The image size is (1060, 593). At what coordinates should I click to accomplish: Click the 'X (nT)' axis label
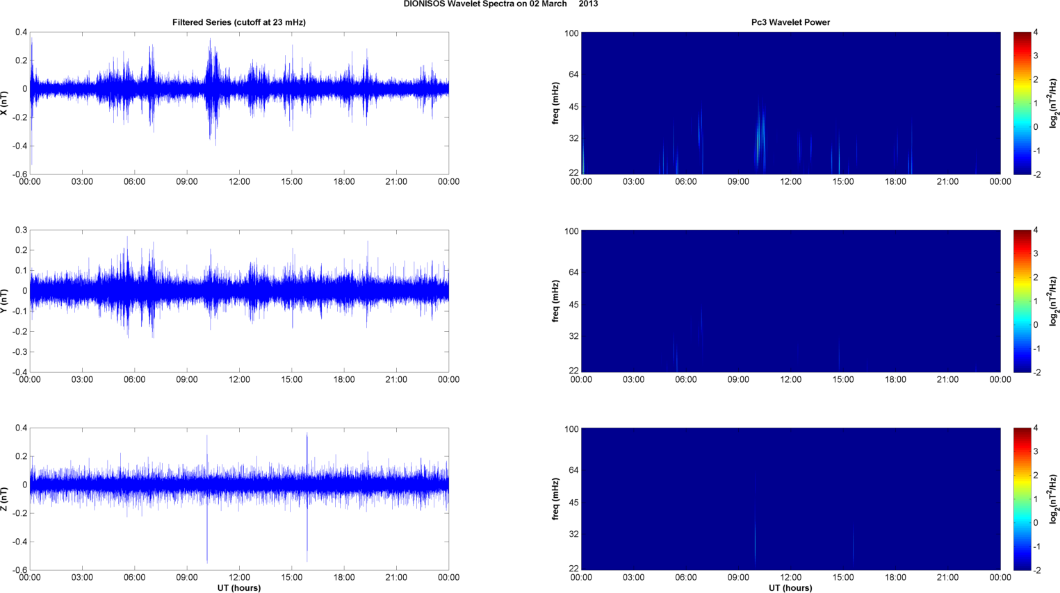(5, 103)
